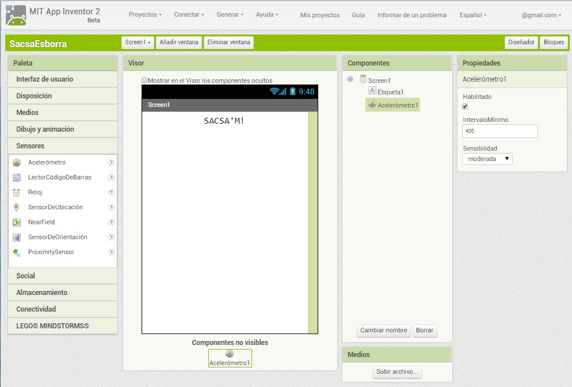Open the Ayuda menu

click(x=267, y=14)
